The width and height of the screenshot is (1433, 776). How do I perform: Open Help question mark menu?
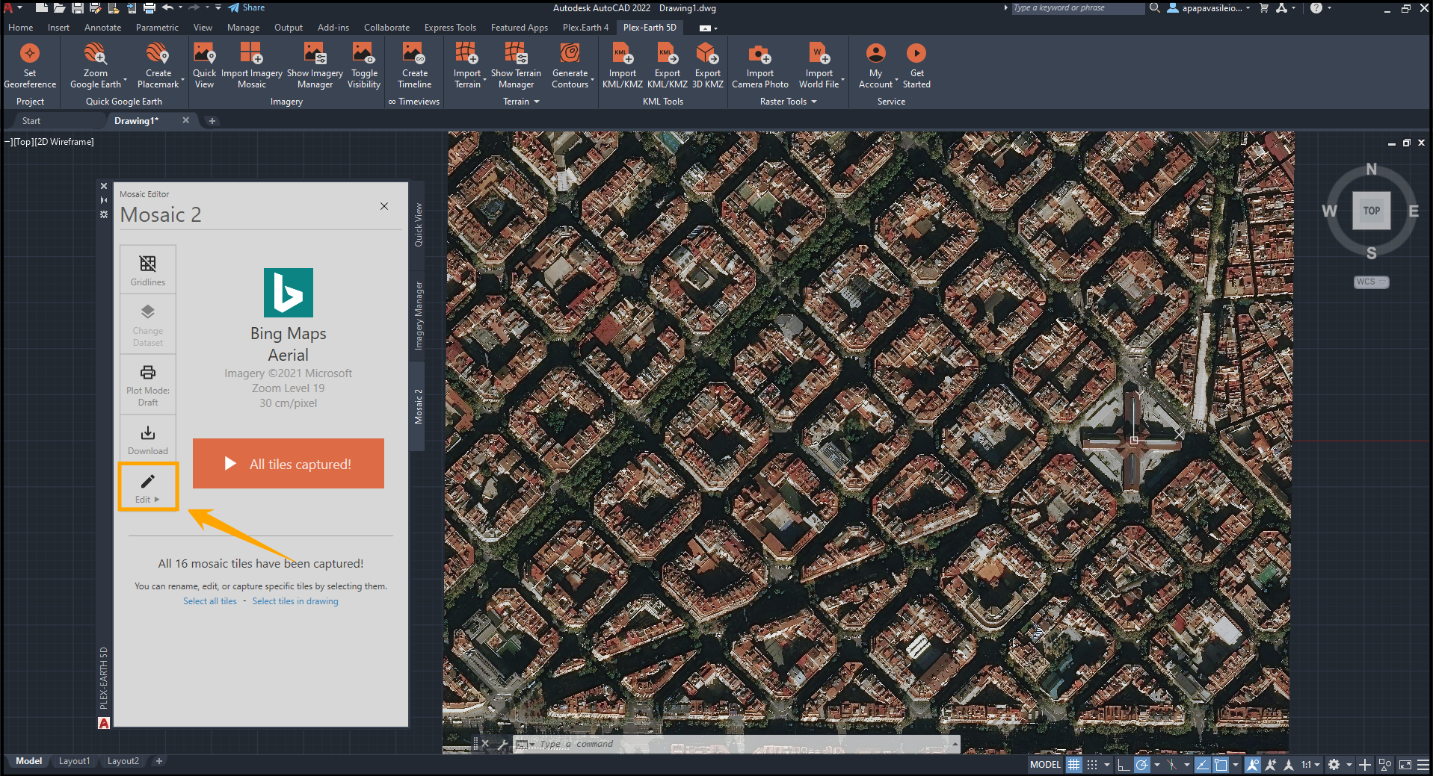(1316, 8)
